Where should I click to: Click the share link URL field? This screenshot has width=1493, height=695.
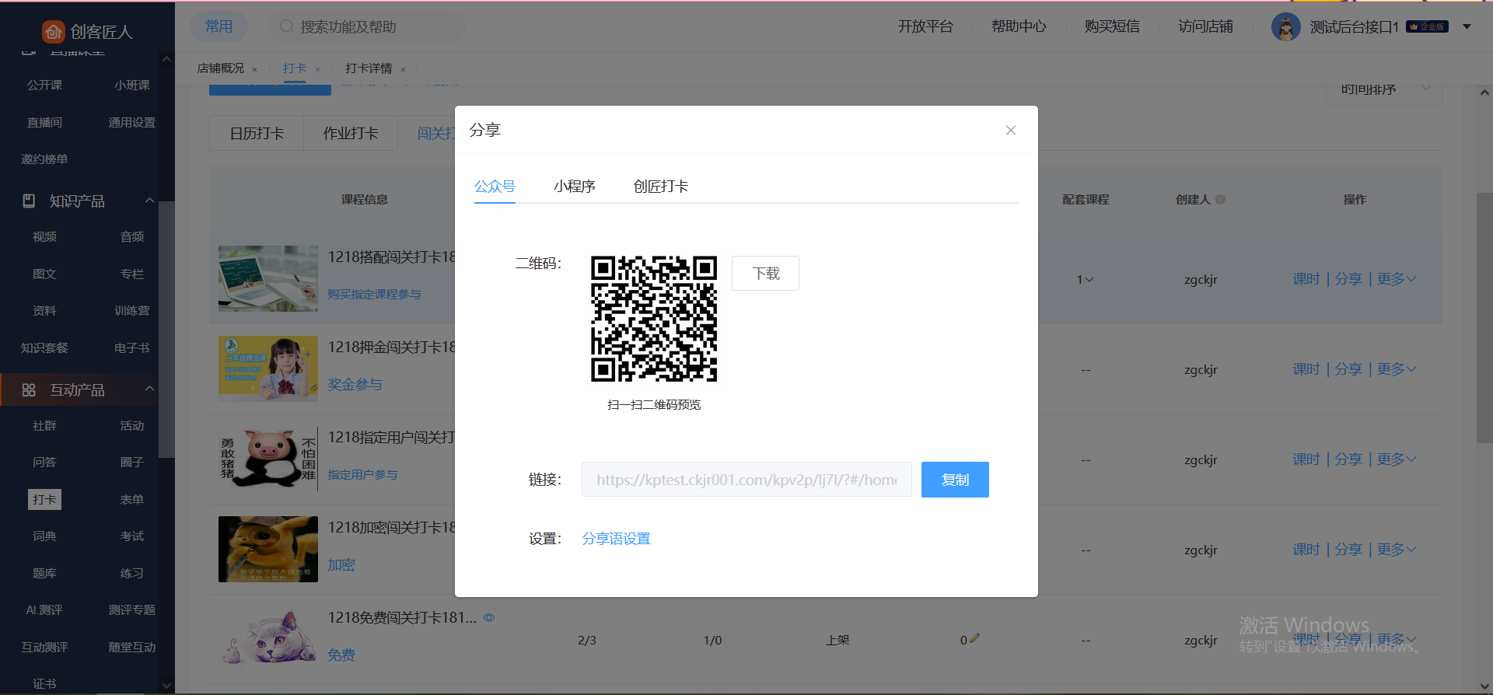point(746,480)
